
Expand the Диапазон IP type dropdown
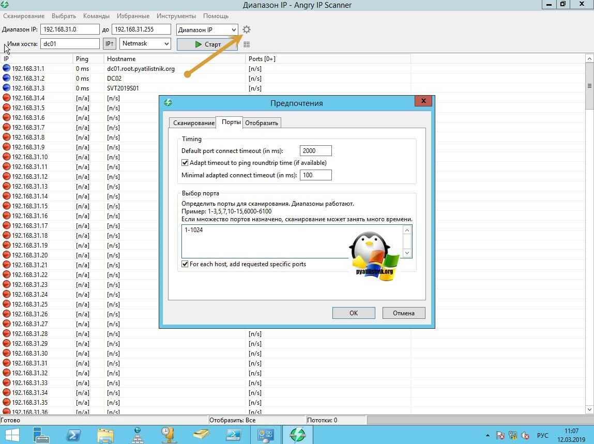pyautogui.click(x=207, y=30)
